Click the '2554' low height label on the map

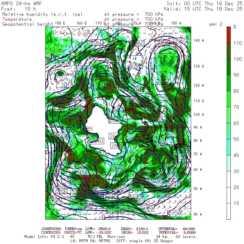tap(93, 161)
